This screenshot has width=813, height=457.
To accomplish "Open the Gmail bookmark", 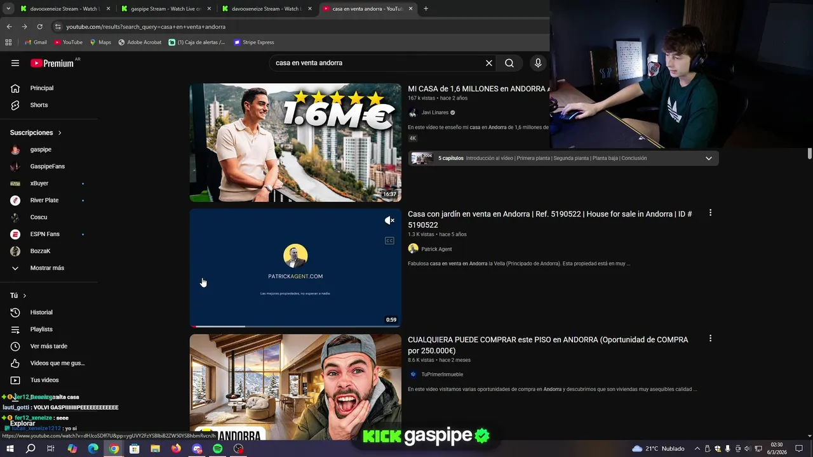I will (x=36, y=43).
